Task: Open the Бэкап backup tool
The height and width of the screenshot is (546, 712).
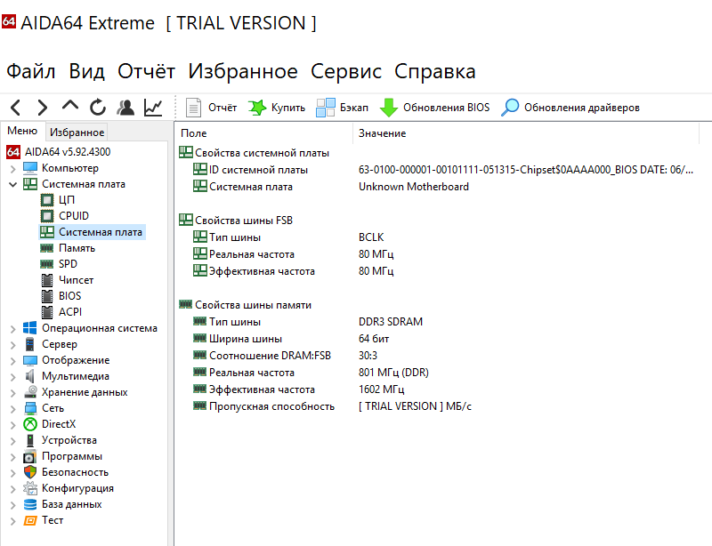Action: click(x=342, y=108)
